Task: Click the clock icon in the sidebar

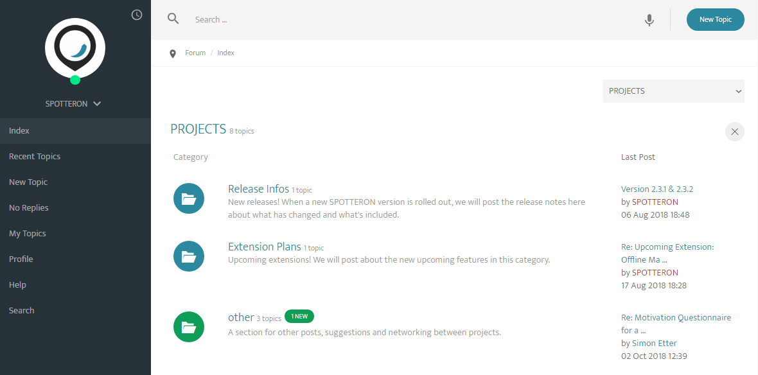Action: 136,15
